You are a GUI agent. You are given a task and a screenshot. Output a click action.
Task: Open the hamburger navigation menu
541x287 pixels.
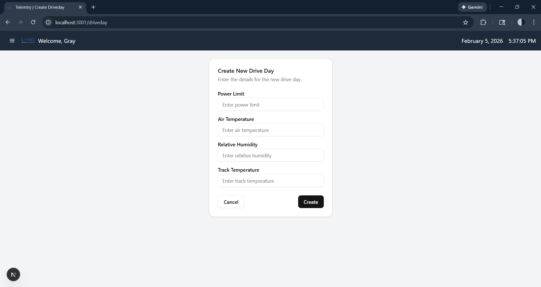[x=12, y=41]
